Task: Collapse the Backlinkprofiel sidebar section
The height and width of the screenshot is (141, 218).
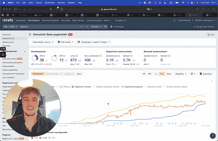Action: pos(25,51)
